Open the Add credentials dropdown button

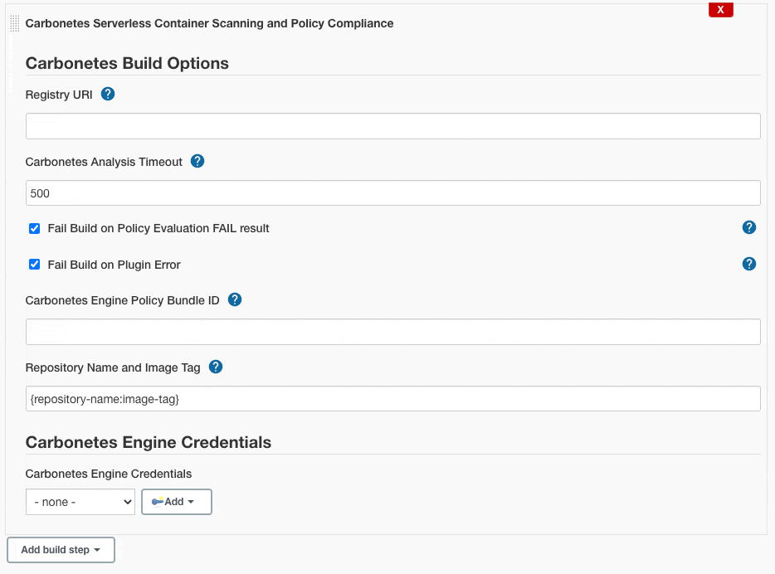(177, 502)
